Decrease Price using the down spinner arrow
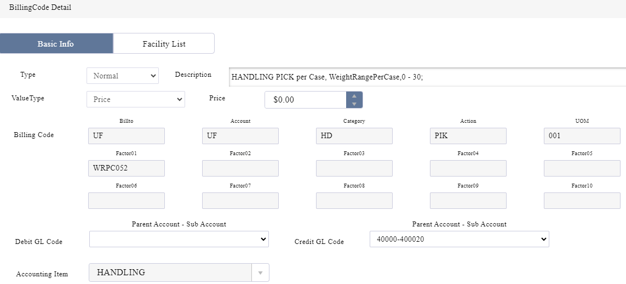The height and width of the screenshot is (284, 626). click(x=354, y=104)
